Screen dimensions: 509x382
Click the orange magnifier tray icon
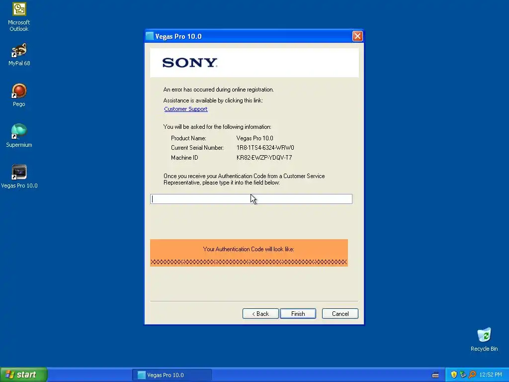[472, 375]
